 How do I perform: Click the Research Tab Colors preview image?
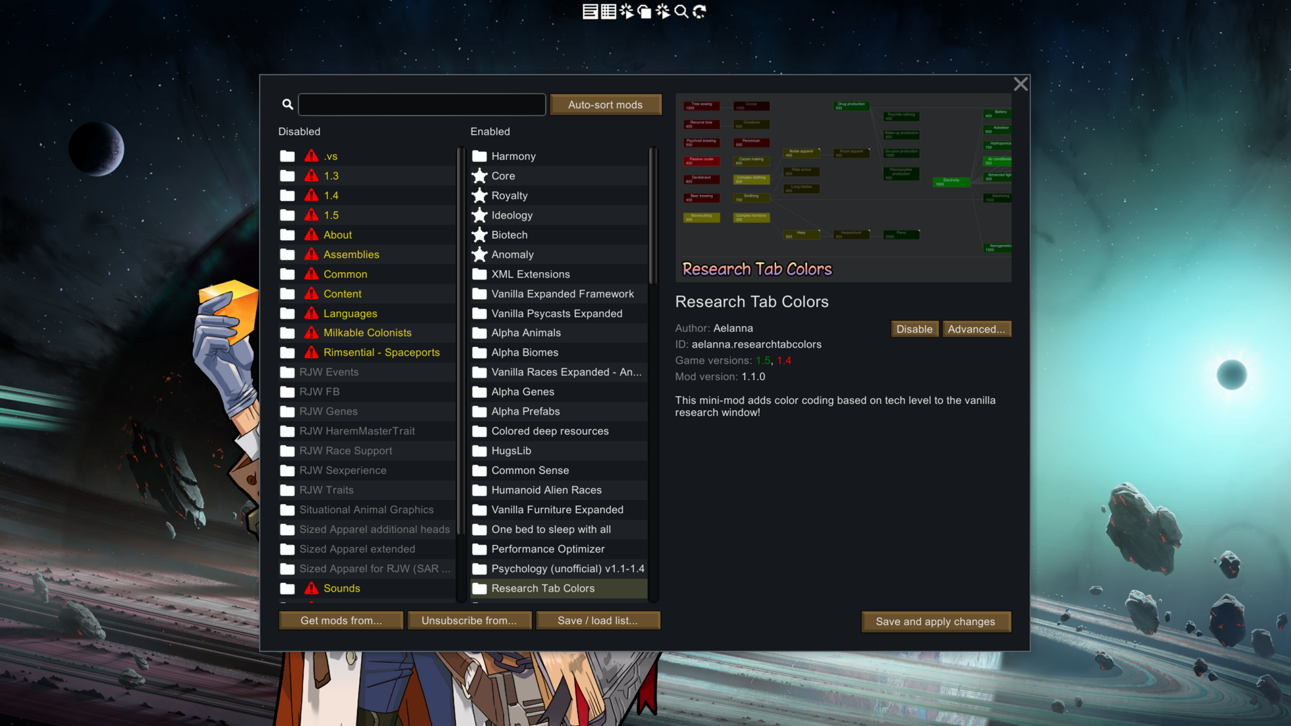[843, 188]
